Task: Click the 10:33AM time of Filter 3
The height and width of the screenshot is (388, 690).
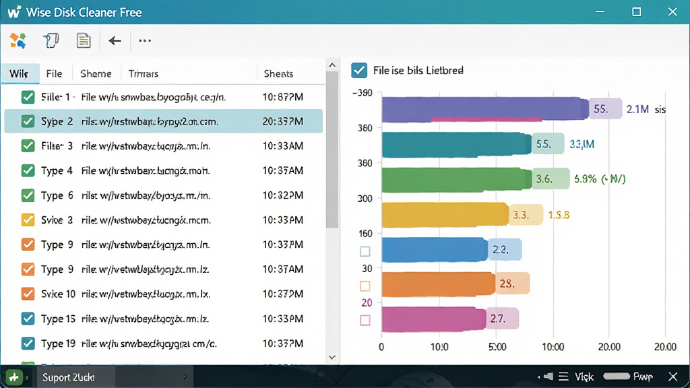Action: pos(282,145)
